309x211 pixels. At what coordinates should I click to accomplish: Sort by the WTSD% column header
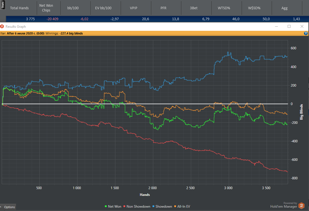point(224,8)
